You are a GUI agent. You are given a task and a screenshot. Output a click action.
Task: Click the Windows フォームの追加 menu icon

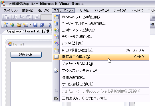click(56, 17)
